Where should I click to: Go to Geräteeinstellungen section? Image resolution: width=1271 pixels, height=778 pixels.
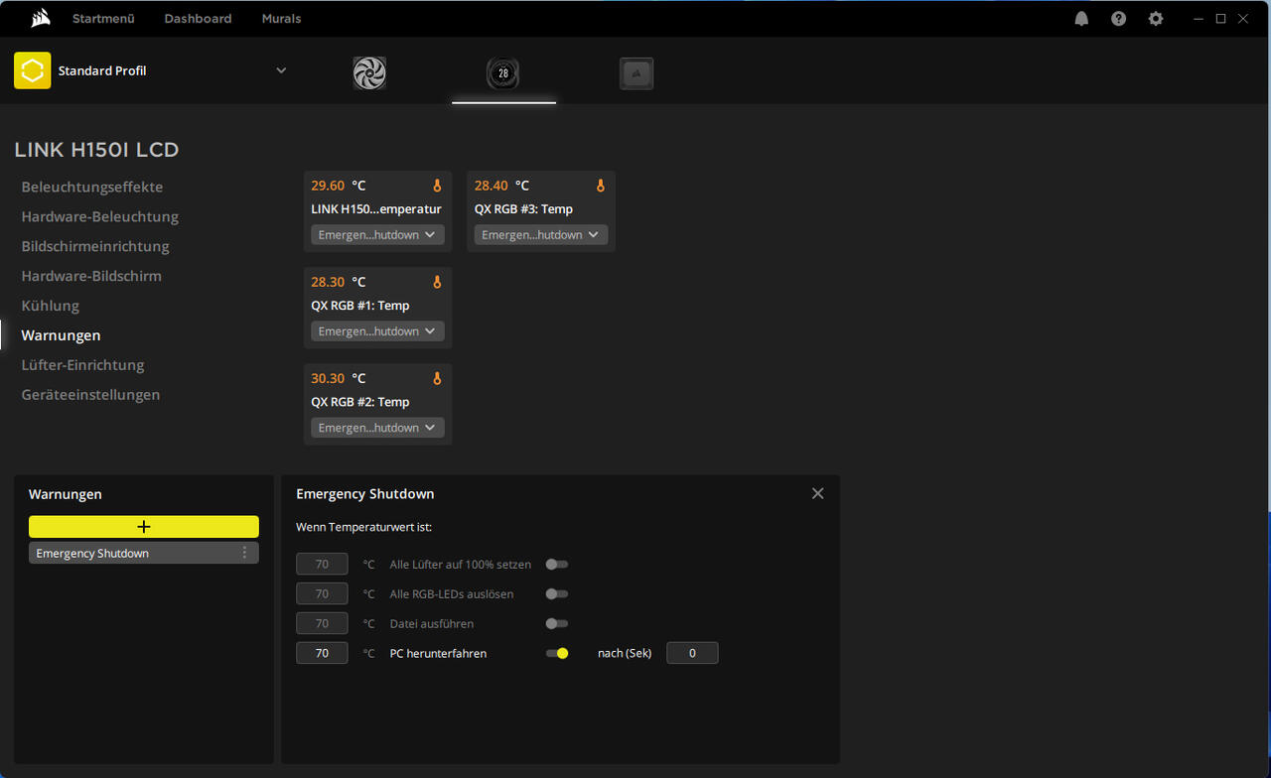90,395
